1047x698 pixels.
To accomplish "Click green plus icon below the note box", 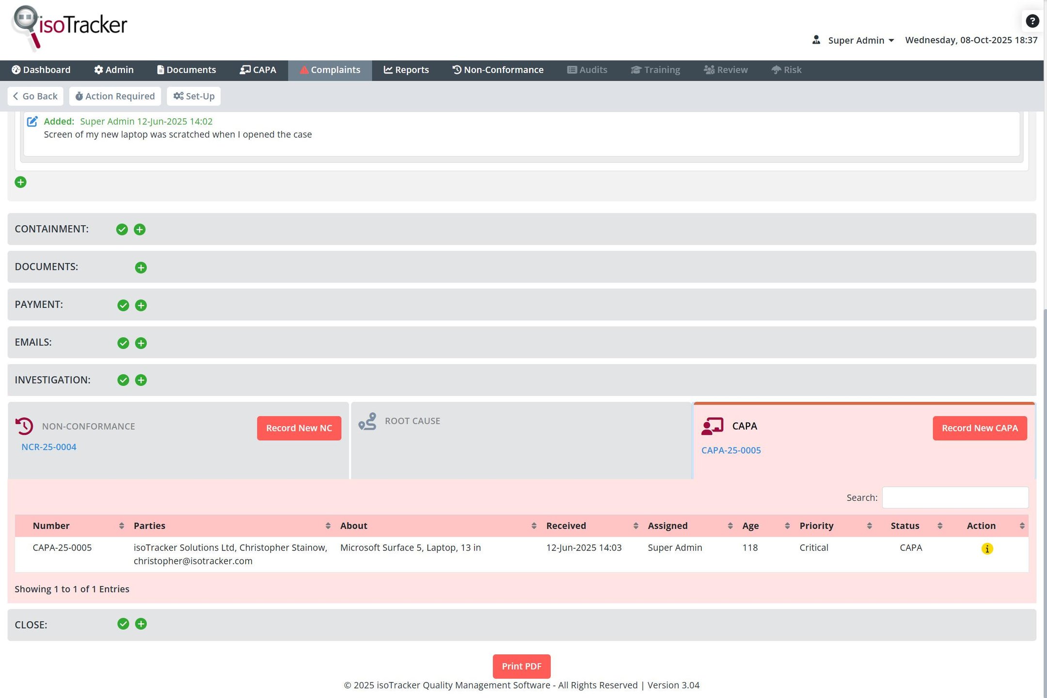I will (20, 182).
